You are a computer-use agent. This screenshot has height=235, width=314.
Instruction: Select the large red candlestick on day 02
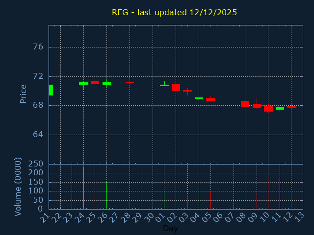[x=176, y=88]
